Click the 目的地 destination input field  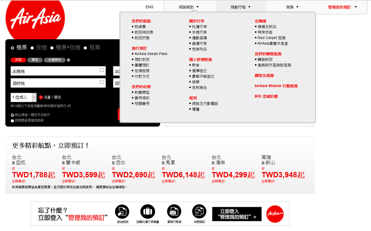(x=58, y=83)
